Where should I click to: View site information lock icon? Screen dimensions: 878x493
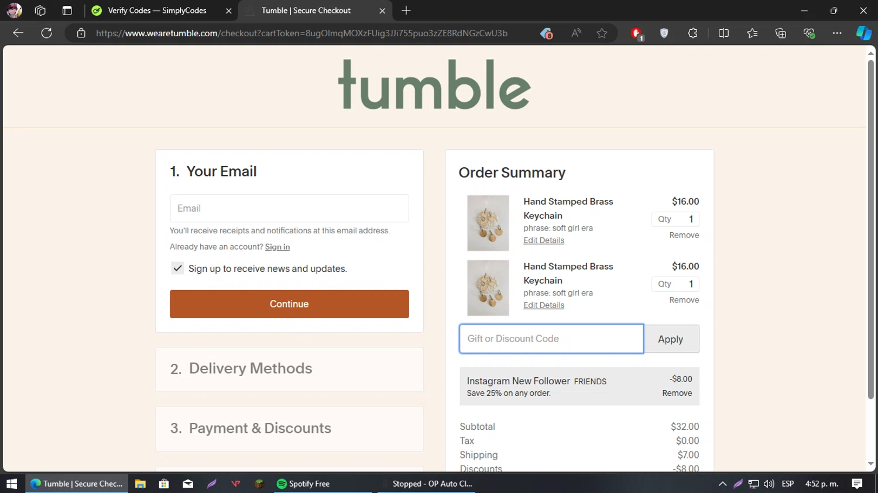[81, 33]
